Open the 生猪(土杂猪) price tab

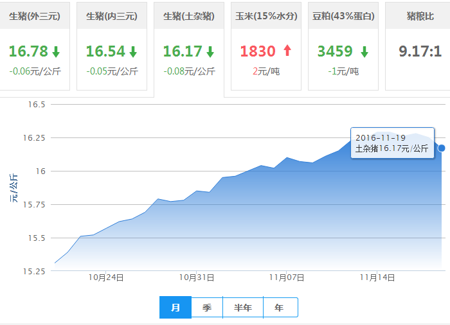point(189,16)
